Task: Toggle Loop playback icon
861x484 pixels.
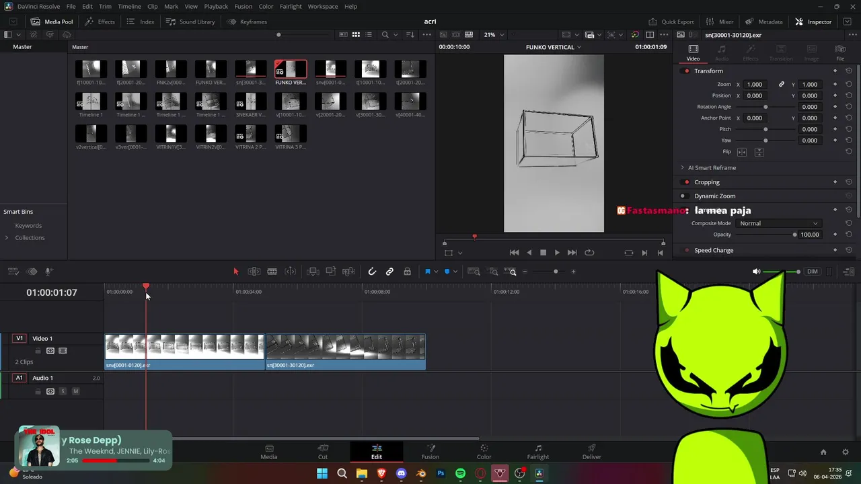Action: [589, 253]
